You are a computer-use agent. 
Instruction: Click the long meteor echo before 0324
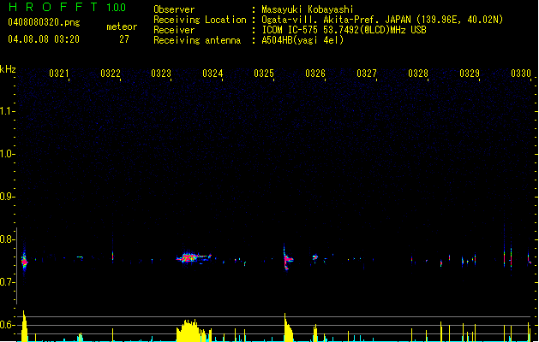click(194, 257)
